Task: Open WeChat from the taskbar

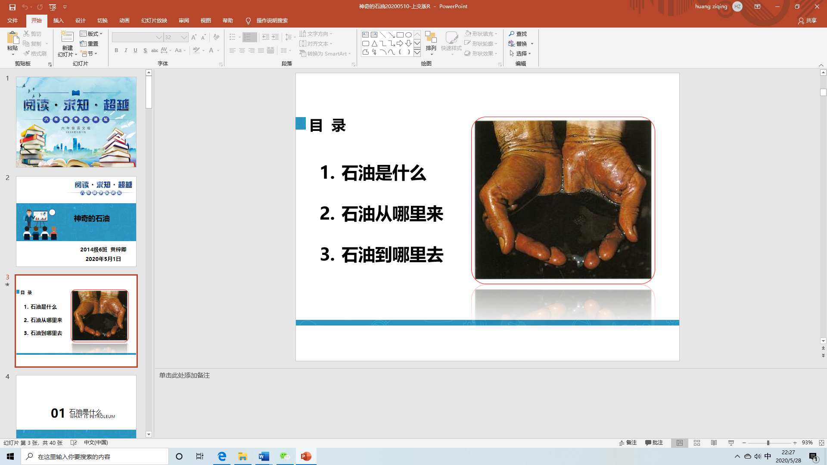Action: (285, 456)
